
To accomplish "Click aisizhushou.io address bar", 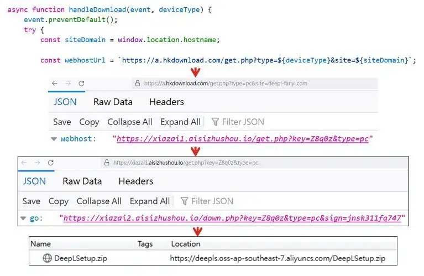I will tap(254, 163).
